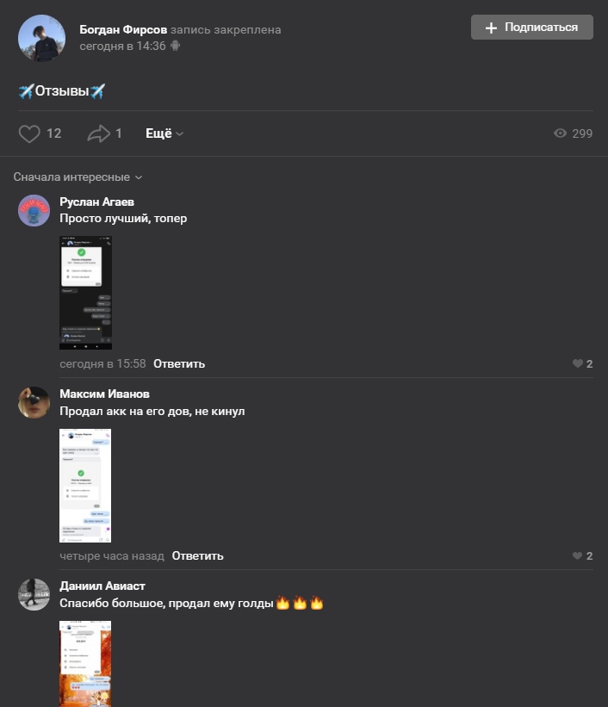Open Даниил Авиаст's attached screenshot thumbnail
The image size is (608, 707).
coord(85,664)
